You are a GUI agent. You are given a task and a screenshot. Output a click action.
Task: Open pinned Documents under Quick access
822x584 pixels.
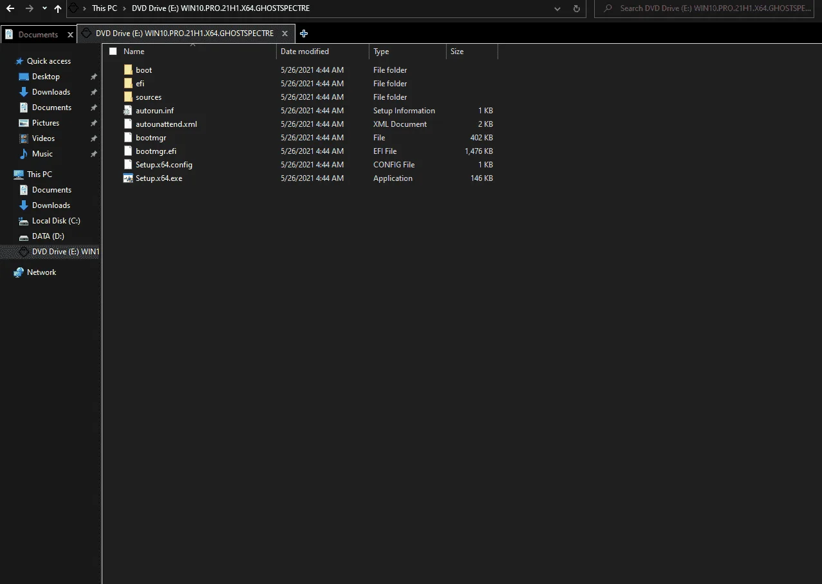click(51, 108)
